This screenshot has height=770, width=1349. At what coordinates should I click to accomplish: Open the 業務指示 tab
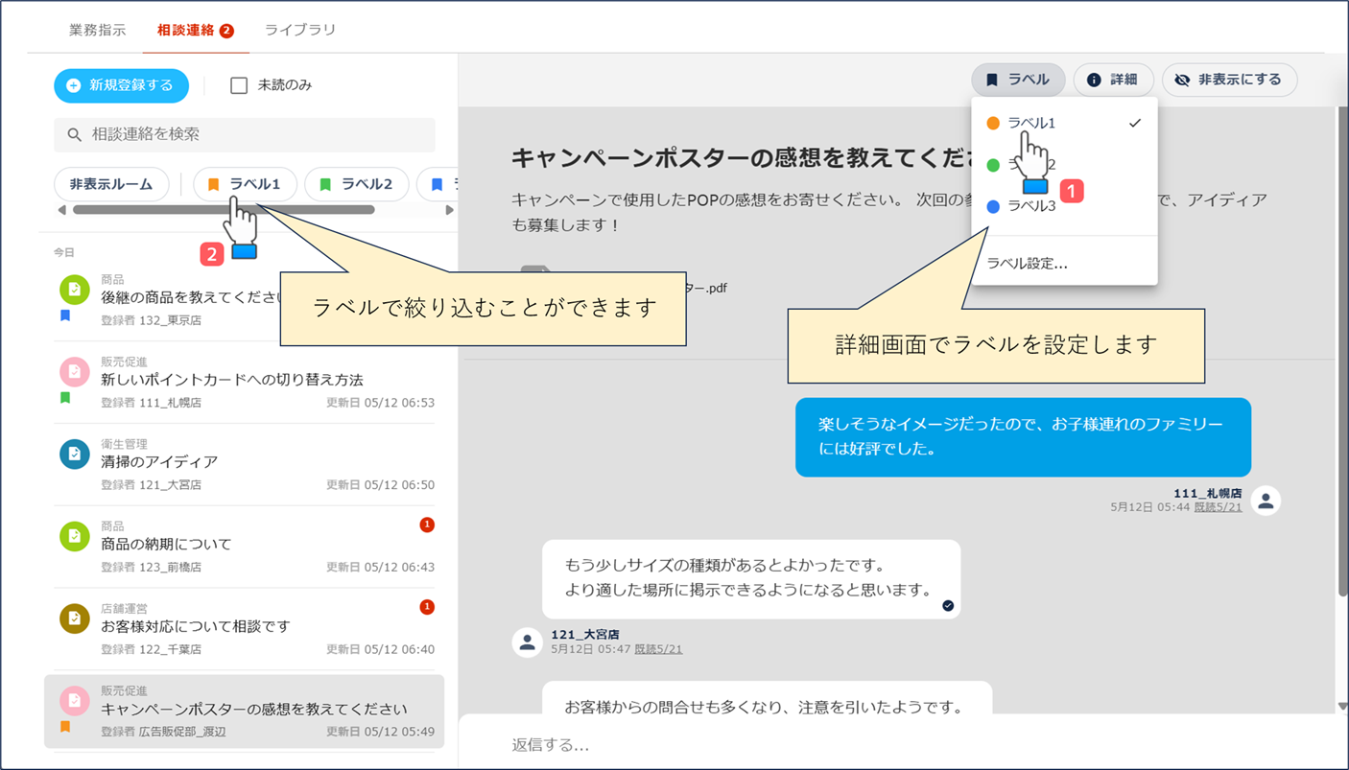click(97, 30)
